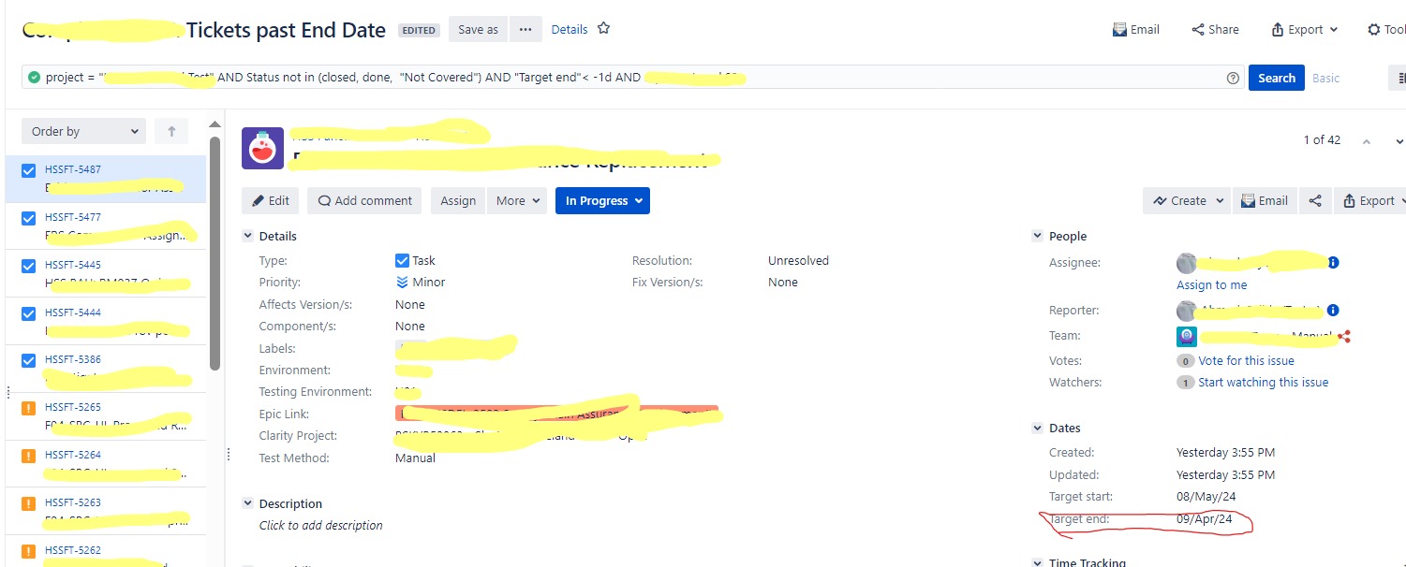Check the checkbox for HSSFT-5445
The width and height of the screenshot is (1406, 567).
(x=27, y=265)
